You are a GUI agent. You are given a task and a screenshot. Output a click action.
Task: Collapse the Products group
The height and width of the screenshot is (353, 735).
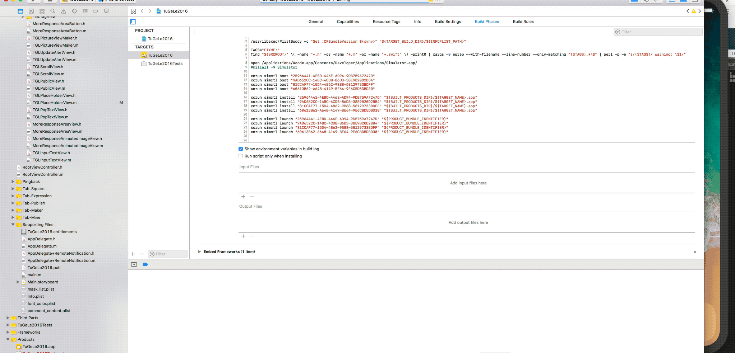[8, 339]
